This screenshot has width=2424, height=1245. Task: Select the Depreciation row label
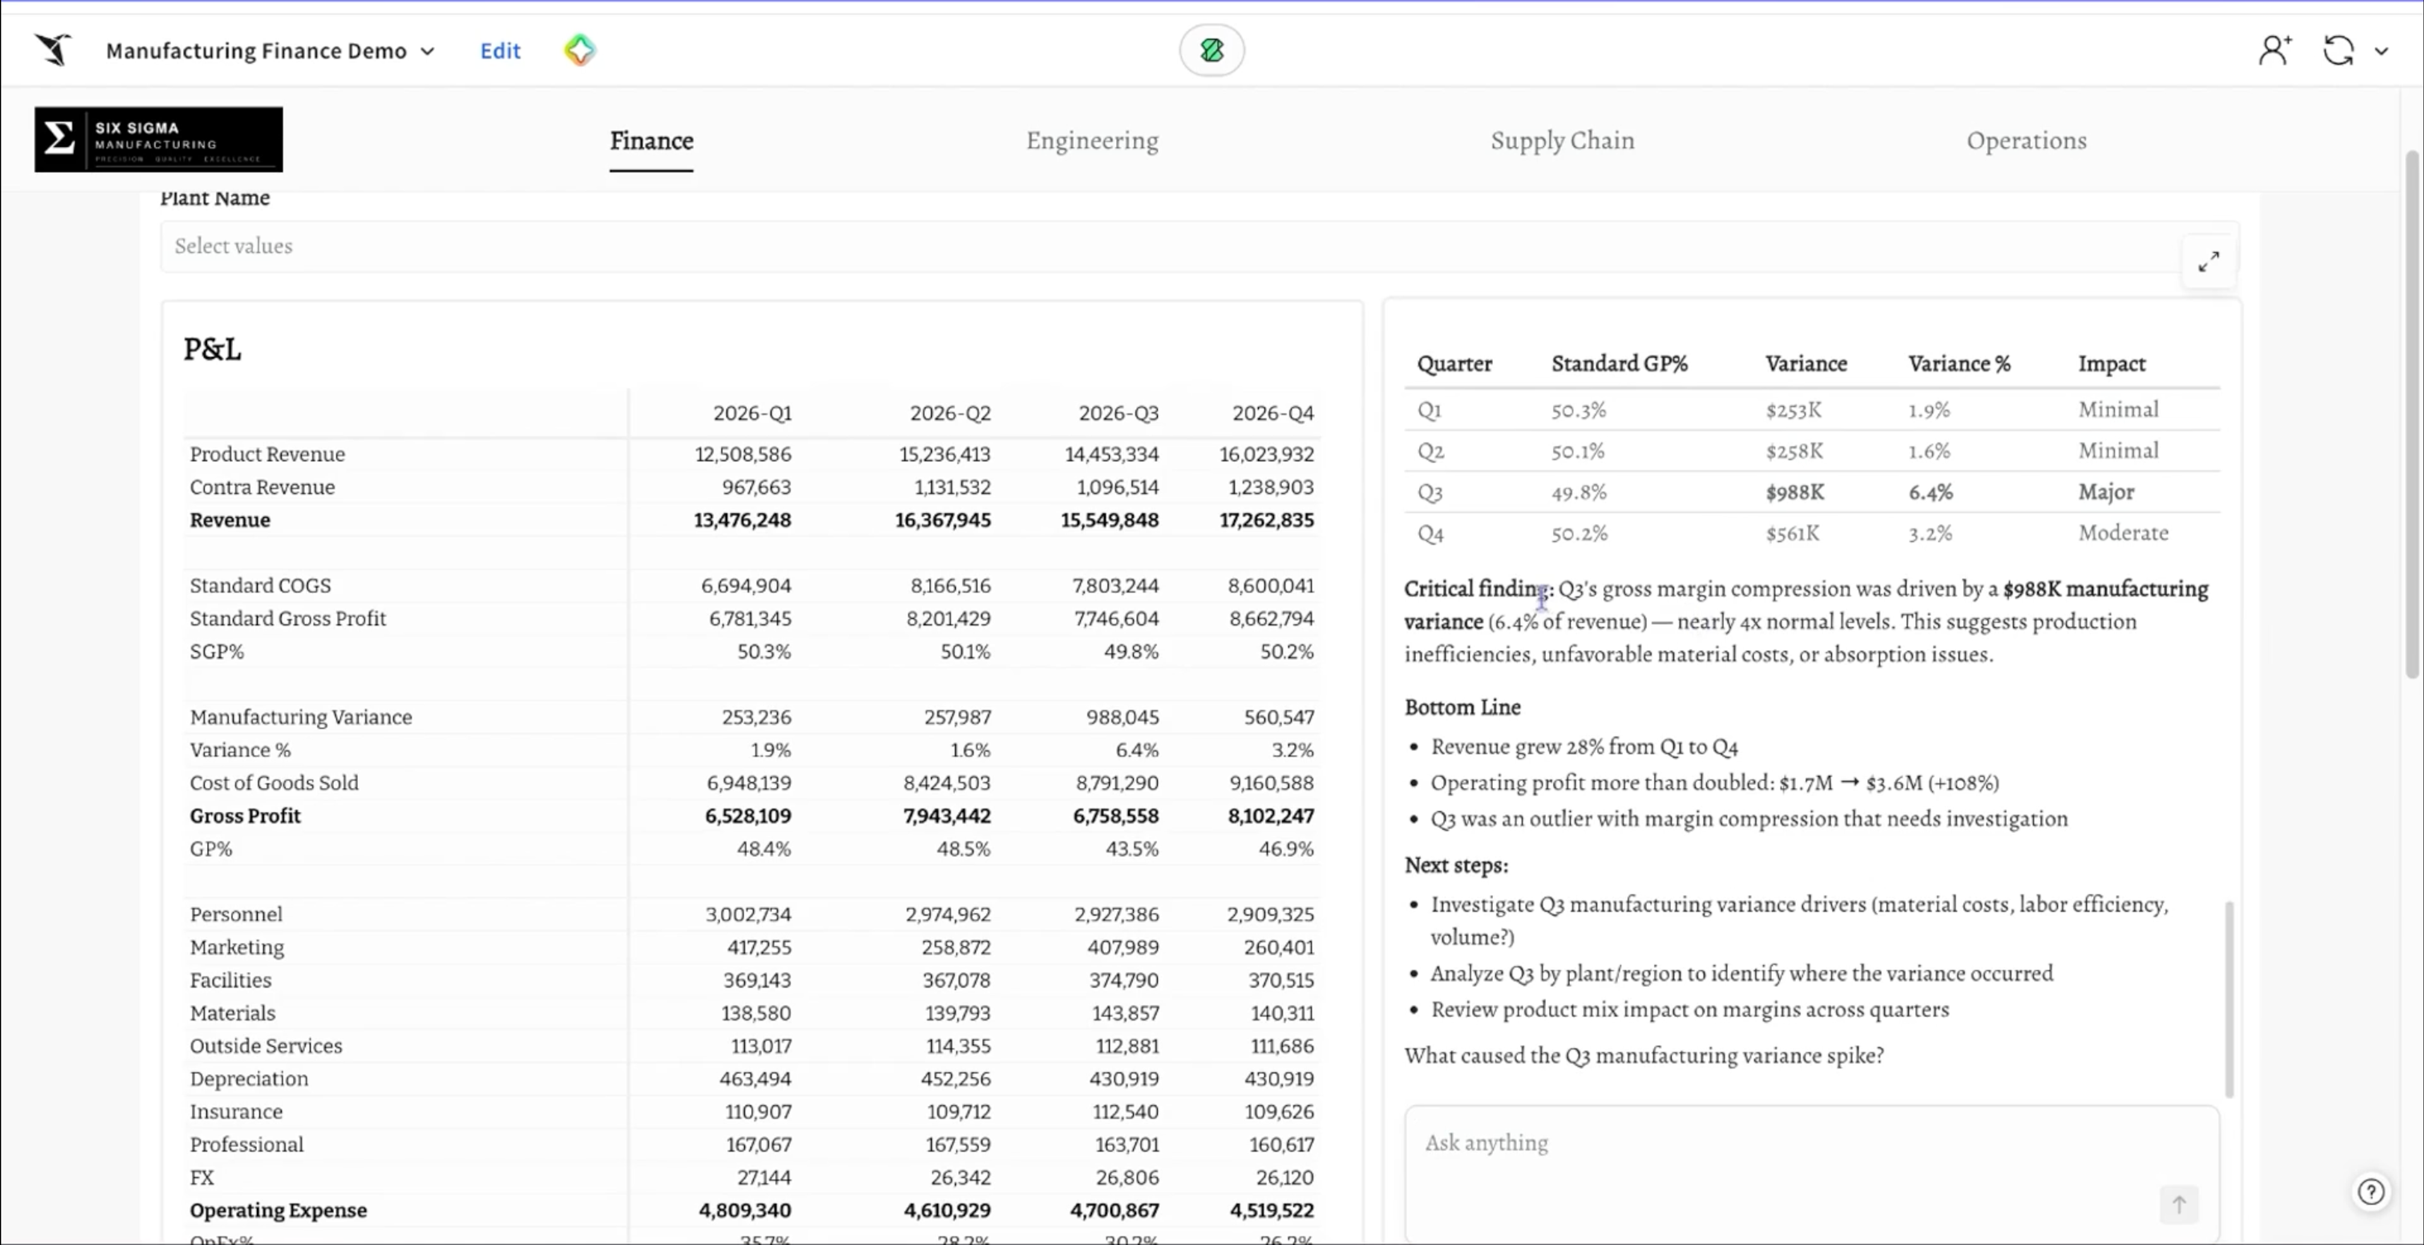pos(249,1080)
